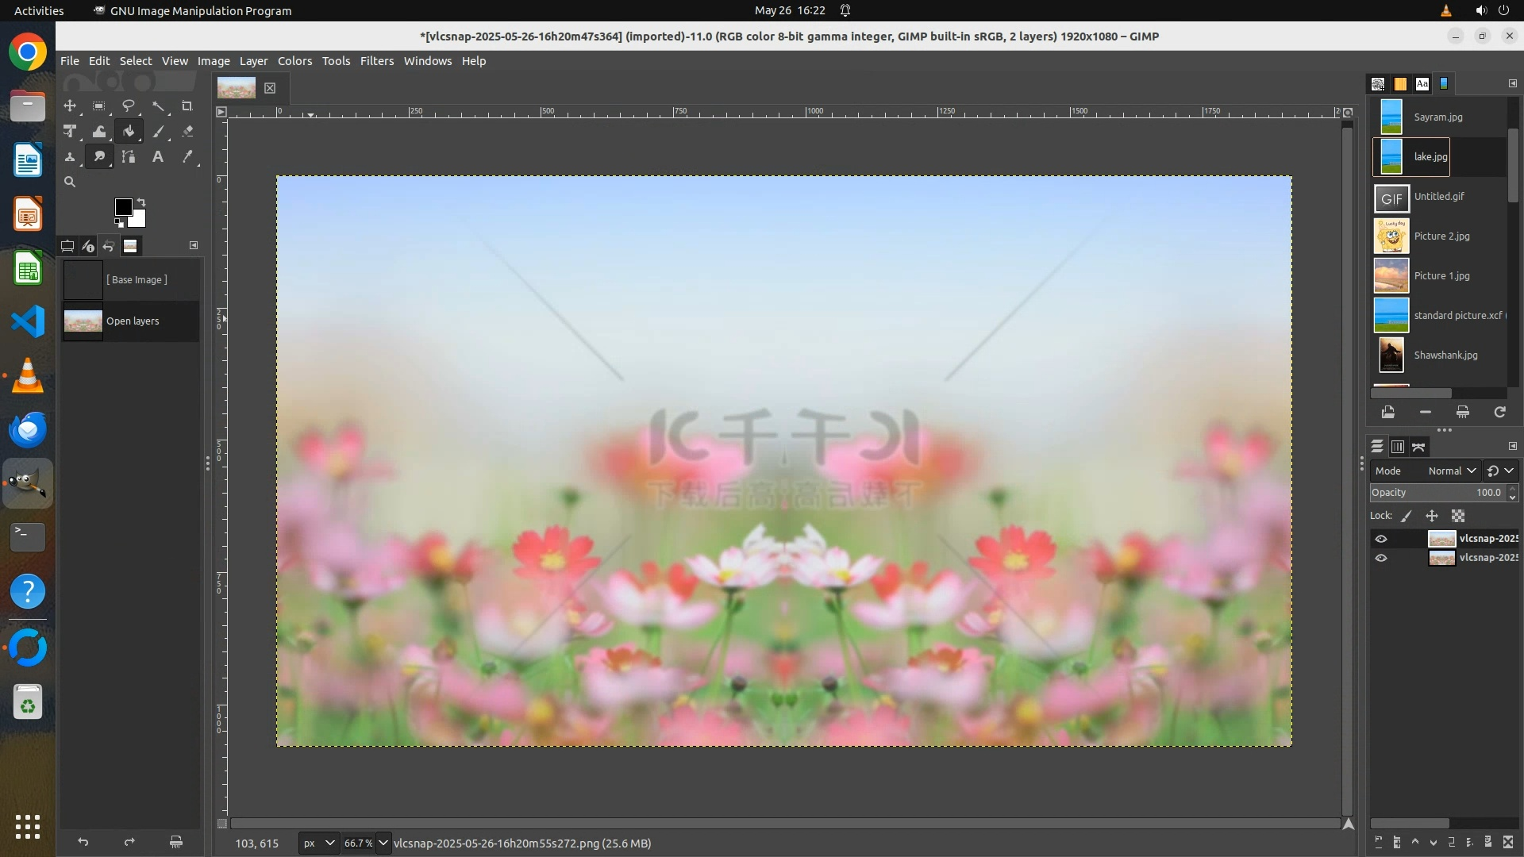Hide the top vlcsnap layer

(1381, 539)
